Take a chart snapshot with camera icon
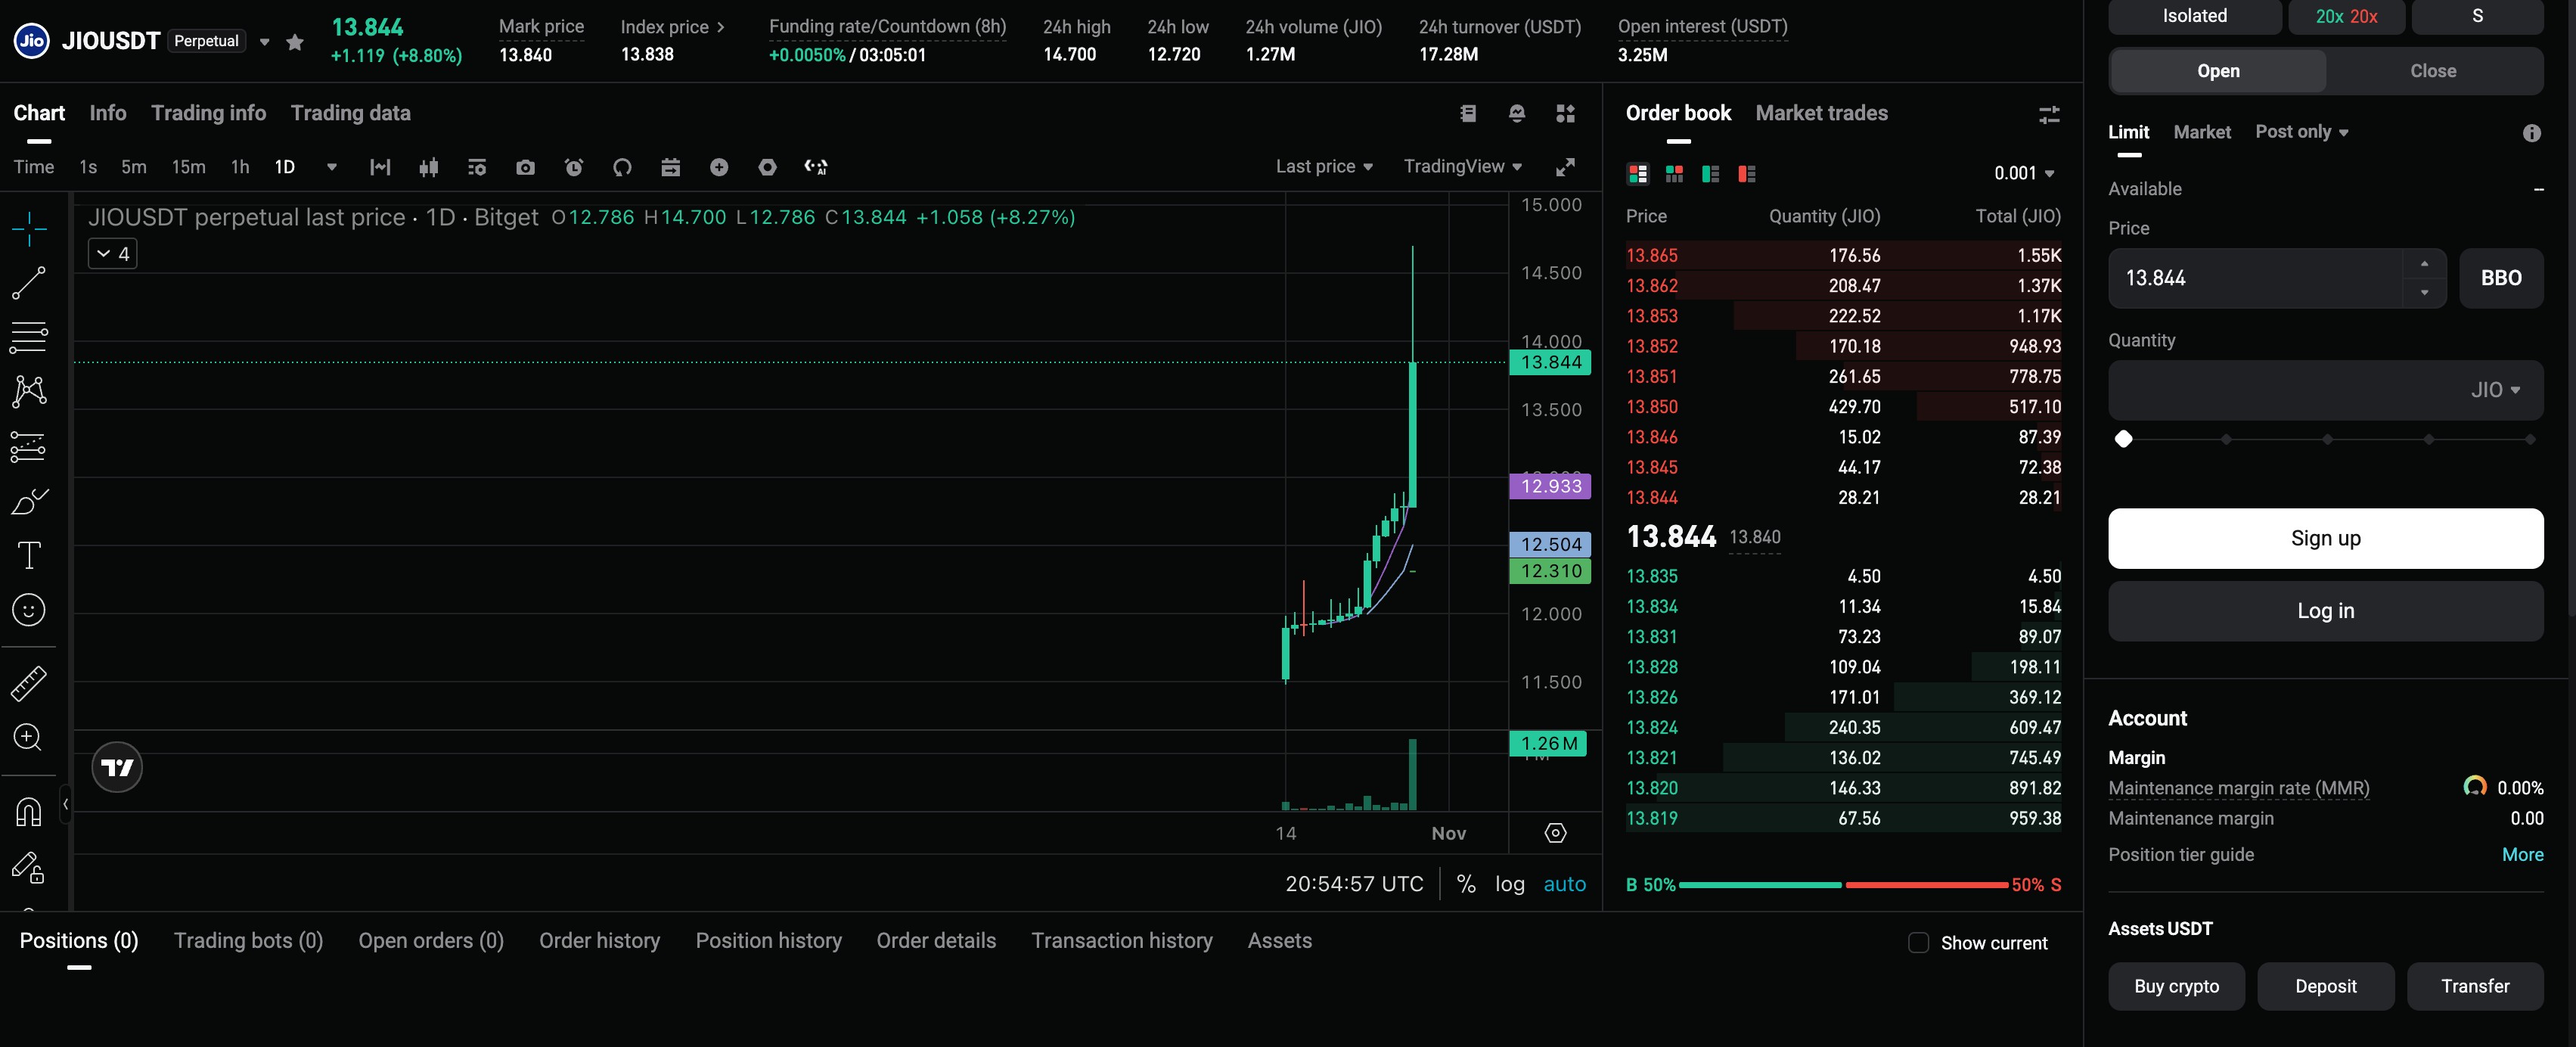Screen dimensions: 2576x1047 pos(525,167)
